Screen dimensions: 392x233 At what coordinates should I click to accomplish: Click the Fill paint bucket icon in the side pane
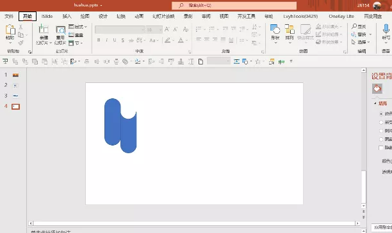point(377,89)
